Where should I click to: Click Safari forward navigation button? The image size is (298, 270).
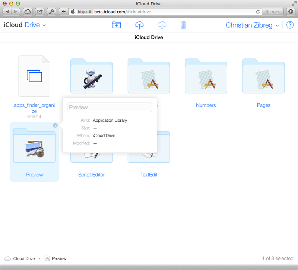(x=16, y=12)
